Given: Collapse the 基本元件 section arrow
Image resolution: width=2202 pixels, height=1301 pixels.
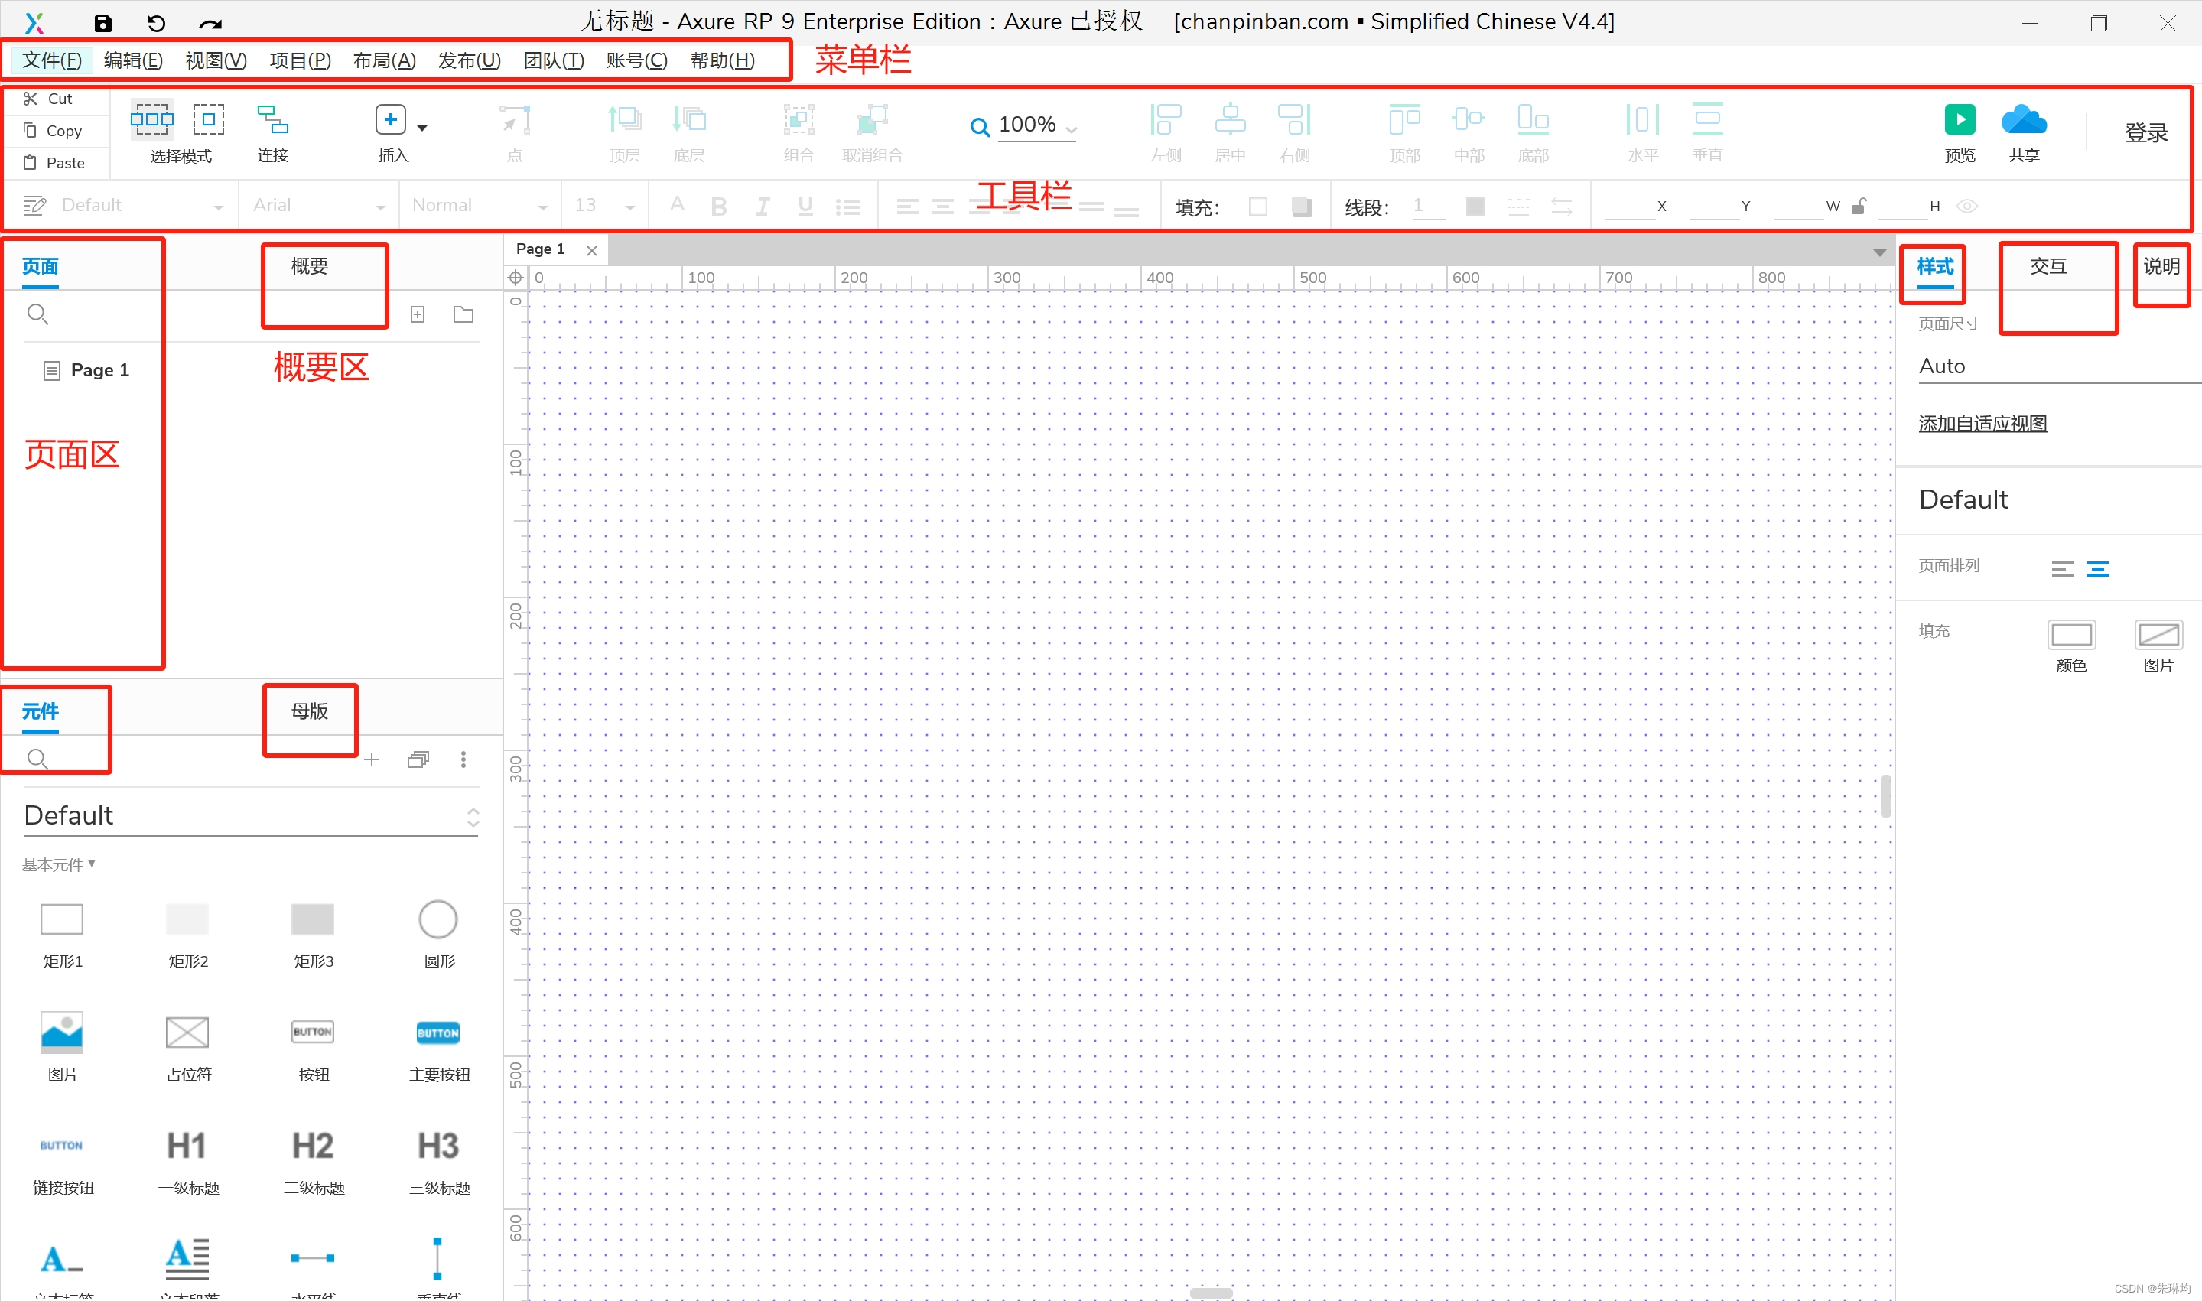Looking at the screenshot, I should (92, 864).
